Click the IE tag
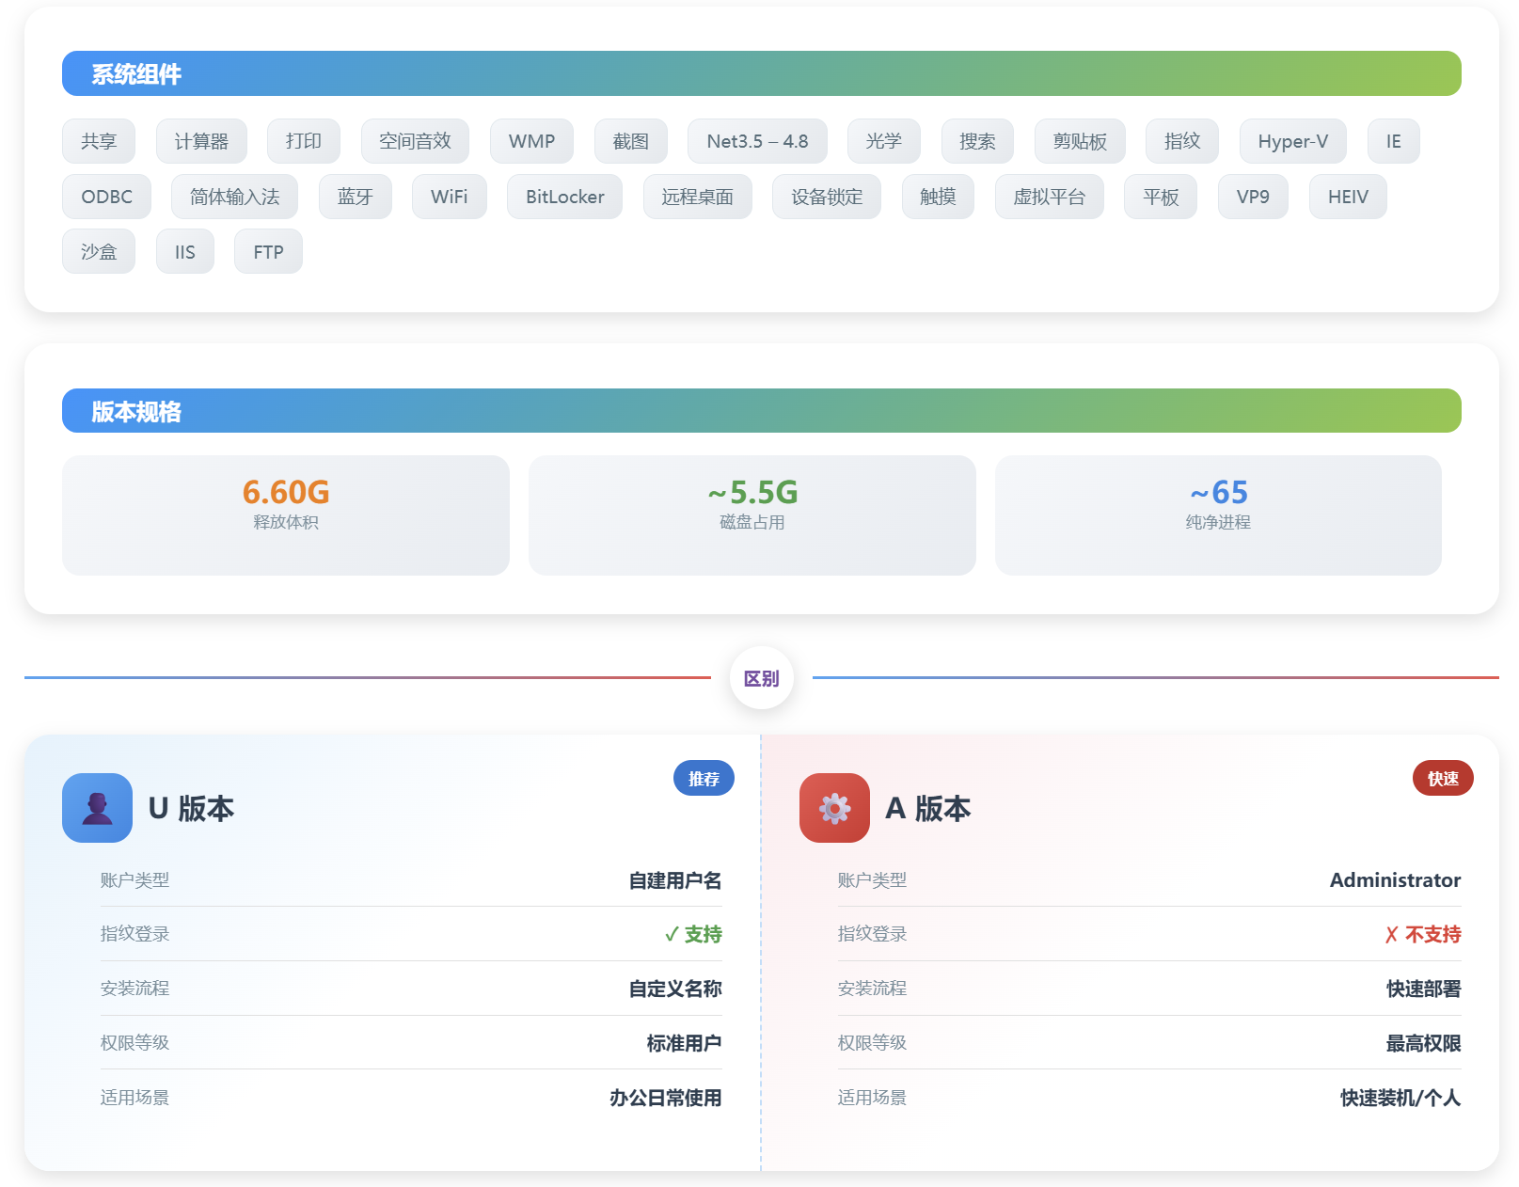Image resolution: width=1519 pixels, height=1187 pixels. [x=1394, y=141]
